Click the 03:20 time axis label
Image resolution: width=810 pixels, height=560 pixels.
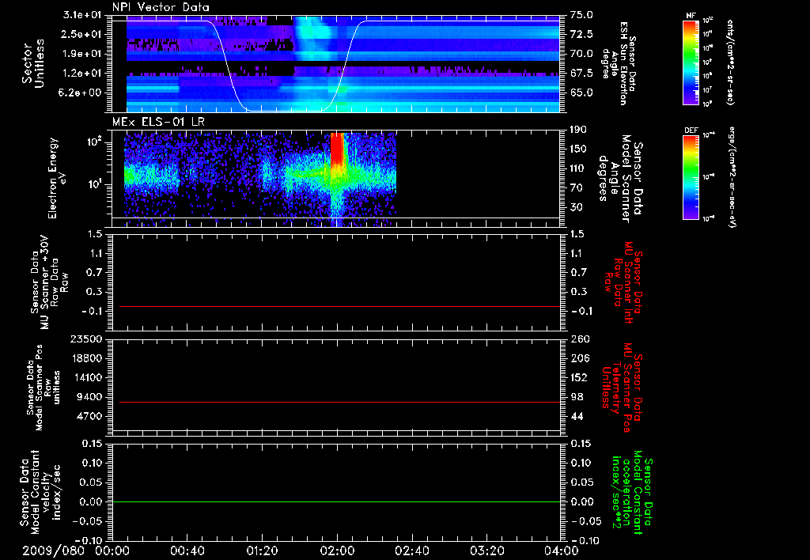click(487, 551)
